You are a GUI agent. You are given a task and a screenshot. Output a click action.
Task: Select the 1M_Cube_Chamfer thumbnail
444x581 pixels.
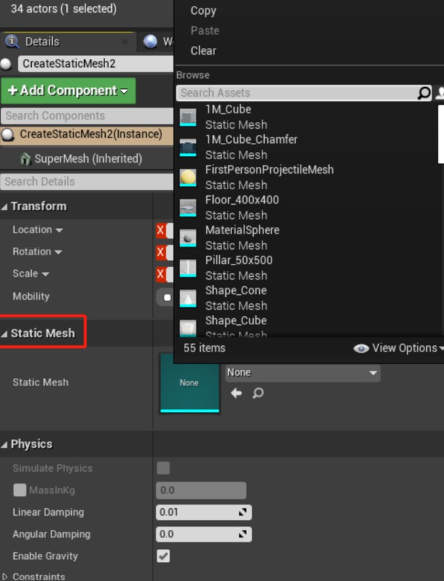188,147
